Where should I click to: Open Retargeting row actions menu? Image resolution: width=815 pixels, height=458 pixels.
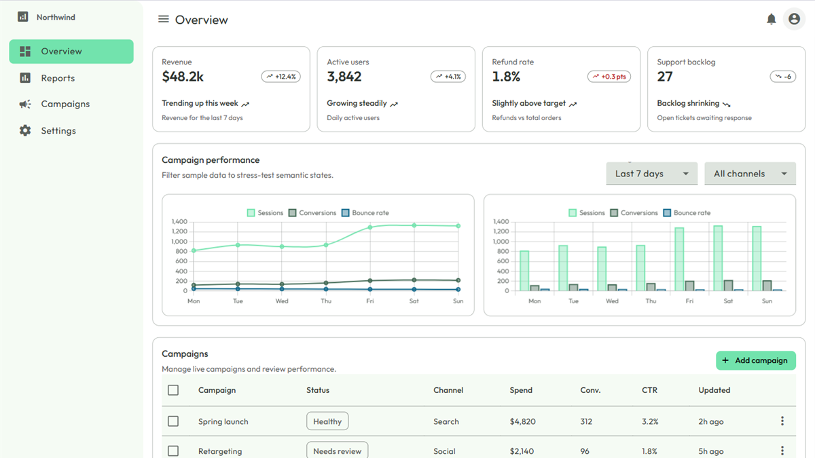[x=782, y=451]
